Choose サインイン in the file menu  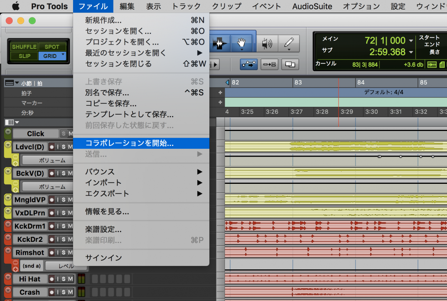click(x=141, y=258)
